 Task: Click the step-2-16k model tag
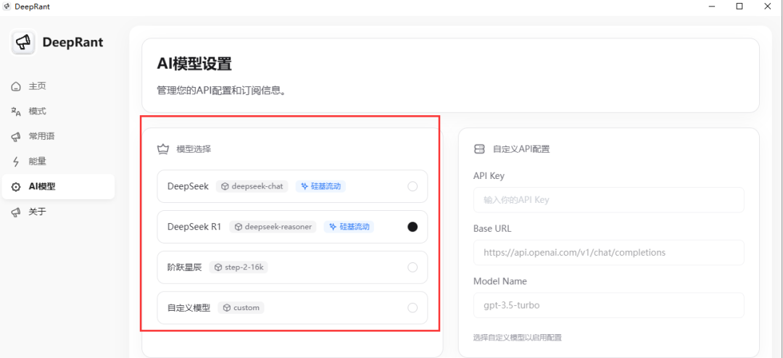click(239, 267)
